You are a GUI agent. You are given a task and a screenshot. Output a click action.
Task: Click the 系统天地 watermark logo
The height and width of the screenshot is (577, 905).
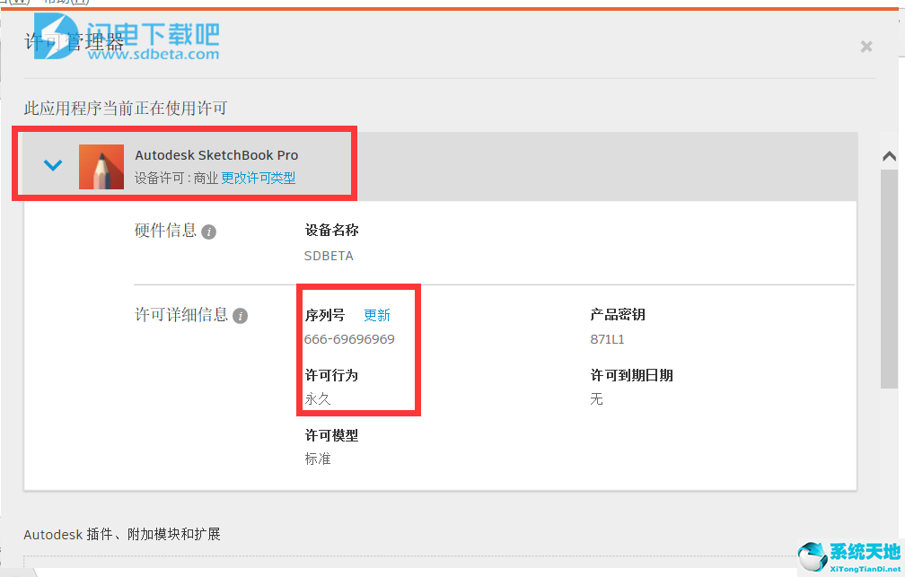coord(849,556)
